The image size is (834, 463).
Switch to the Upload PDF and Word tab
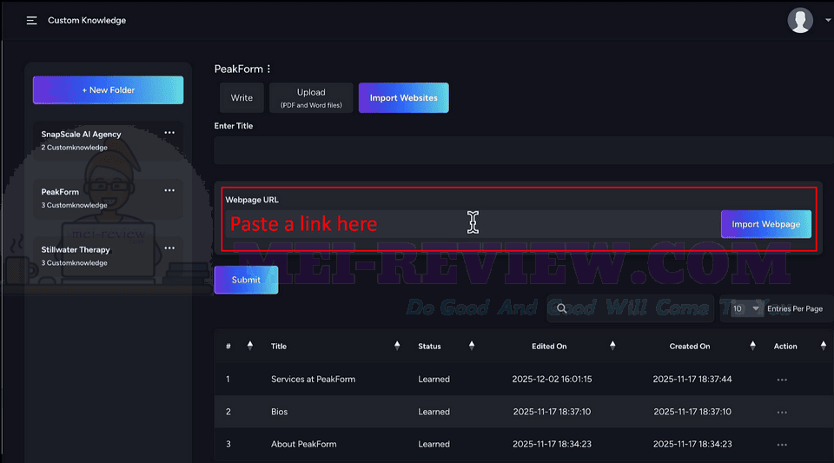(x=311, y=98)
